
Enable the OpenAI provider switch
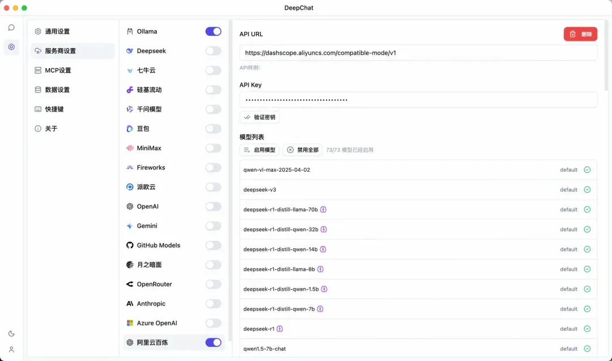pos(214,206)
